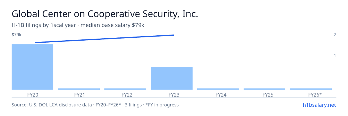Click the FY22 axis label

(x=125, y=95)
